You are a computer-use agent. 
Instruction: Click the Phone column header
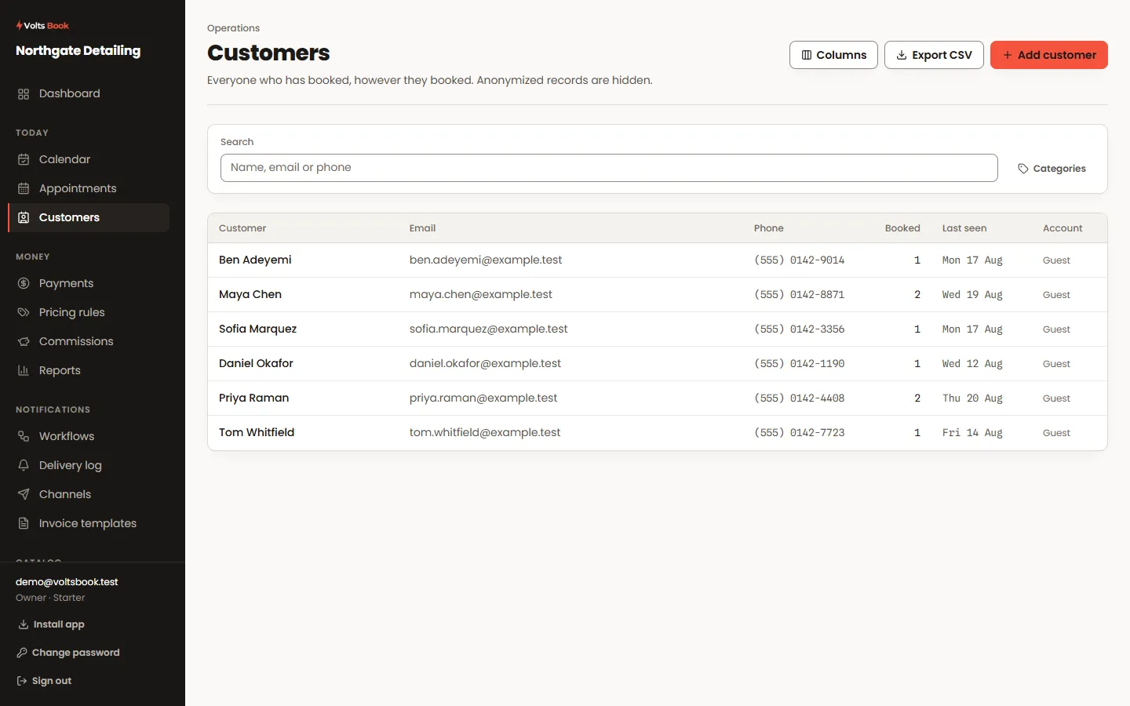point(769,228)
